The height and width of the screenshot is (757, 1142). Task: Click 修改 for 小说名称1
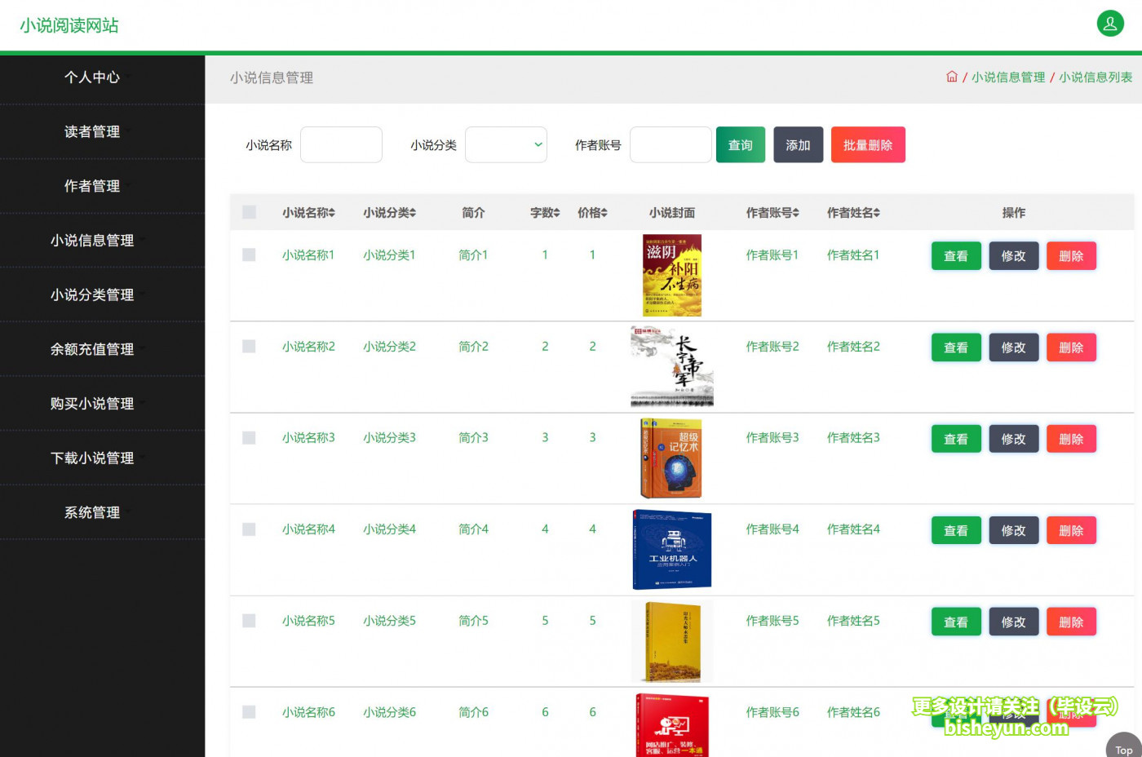(1014, 255)
